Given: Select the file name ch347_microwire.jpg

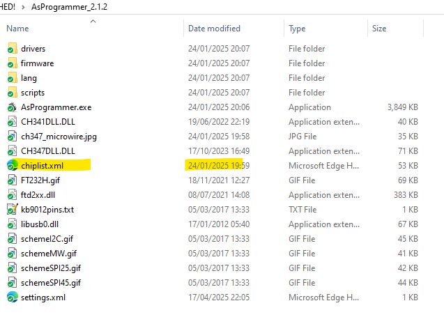Looking at the screenshot, I should pos(59,137).
